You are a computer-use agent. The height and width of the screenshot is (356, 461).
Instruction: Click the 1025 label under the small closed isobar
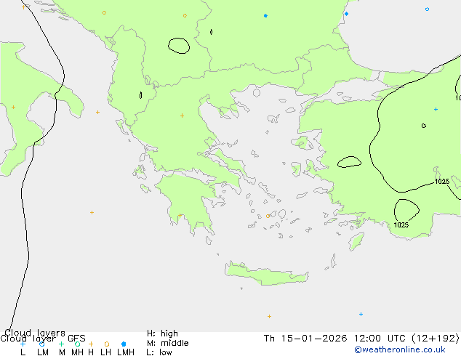coord(401,225)
